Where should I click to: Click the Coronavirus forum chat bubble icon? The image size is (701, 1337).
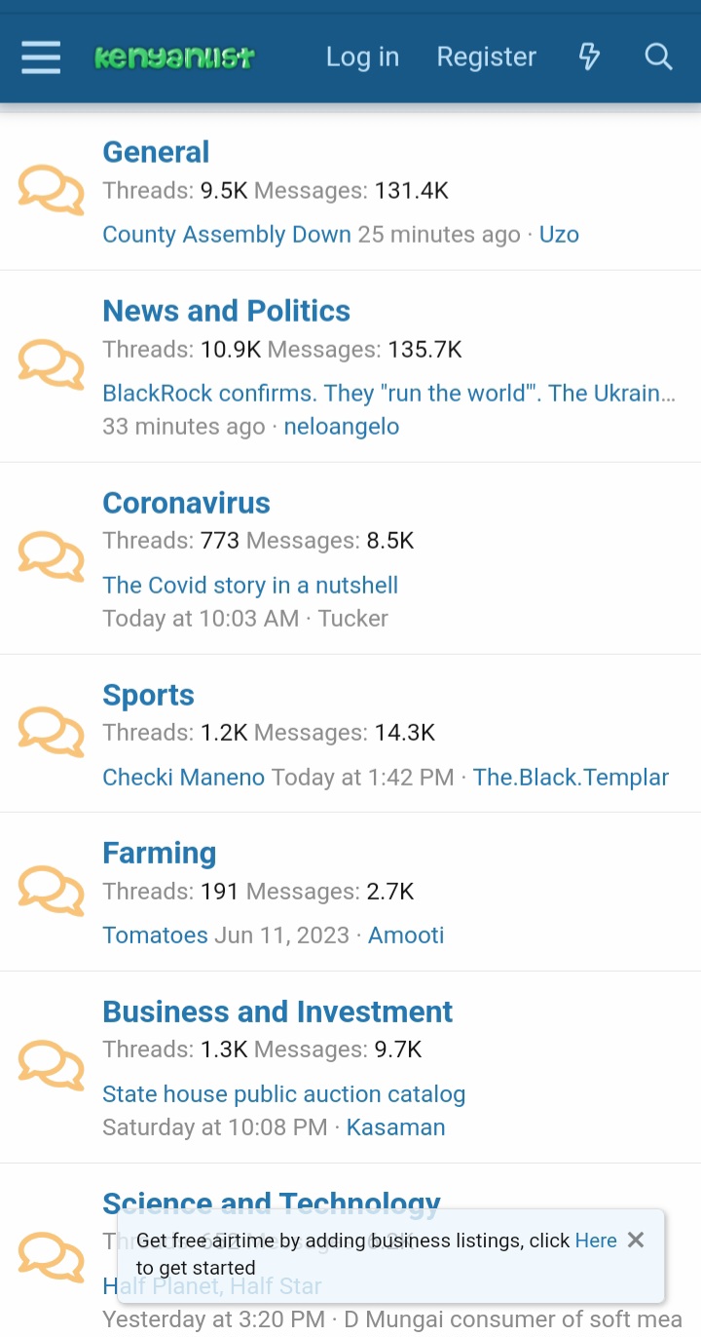coord(51,557)
